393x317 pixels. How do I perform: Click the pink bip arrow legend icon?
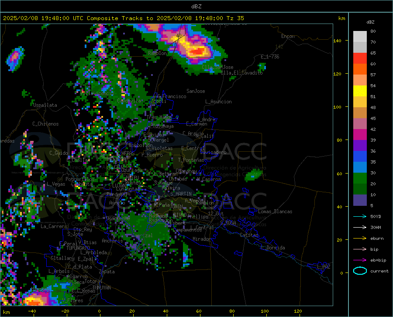[x=360, y=249]
